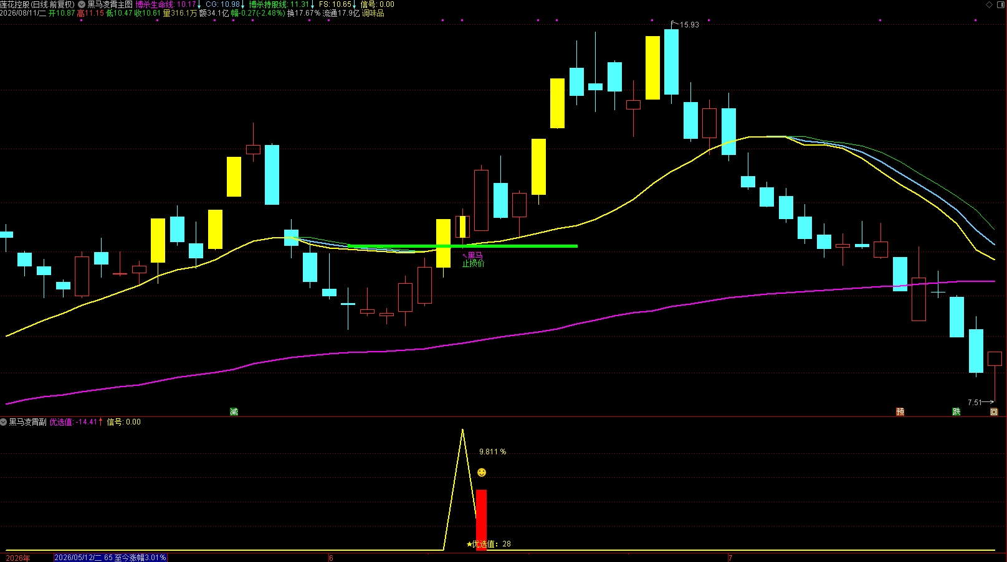This screenshot has width=1007, height=562.
Task: Click the 调味品 sector link
Action: [x=373, y=13]
